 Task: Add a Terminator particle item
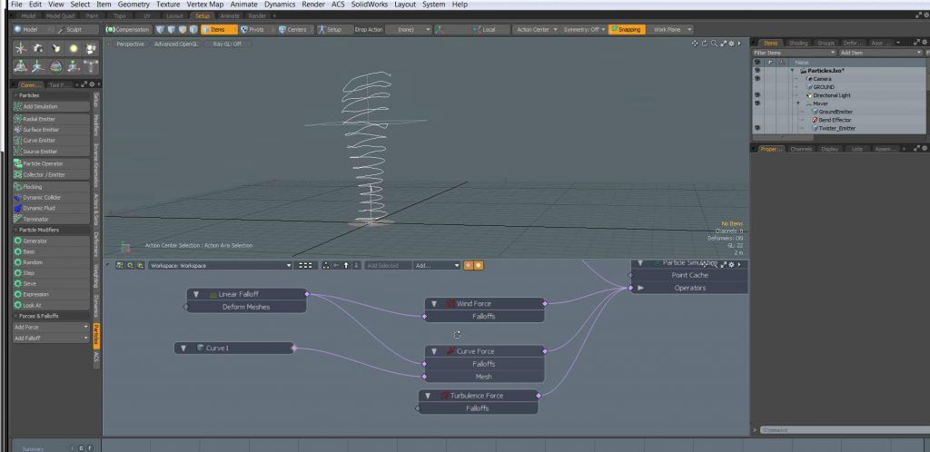[x=51, y=219]
